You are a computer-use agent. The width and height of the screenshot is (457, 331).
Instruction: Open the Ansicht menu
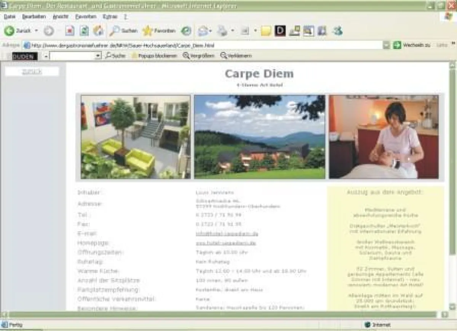click(61, 17)
